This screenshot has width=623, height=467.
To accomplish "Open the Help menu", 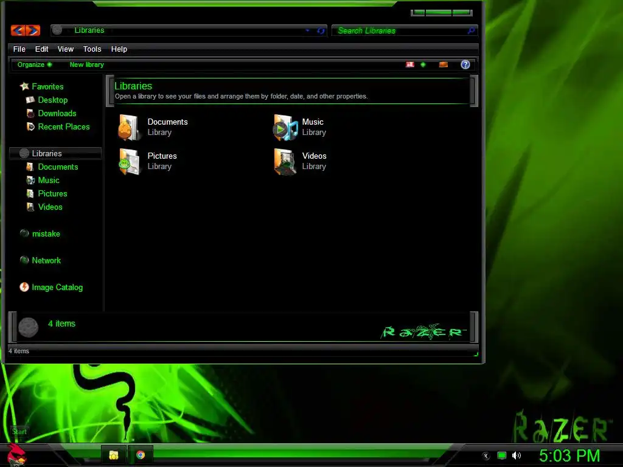I will point(119,49).
